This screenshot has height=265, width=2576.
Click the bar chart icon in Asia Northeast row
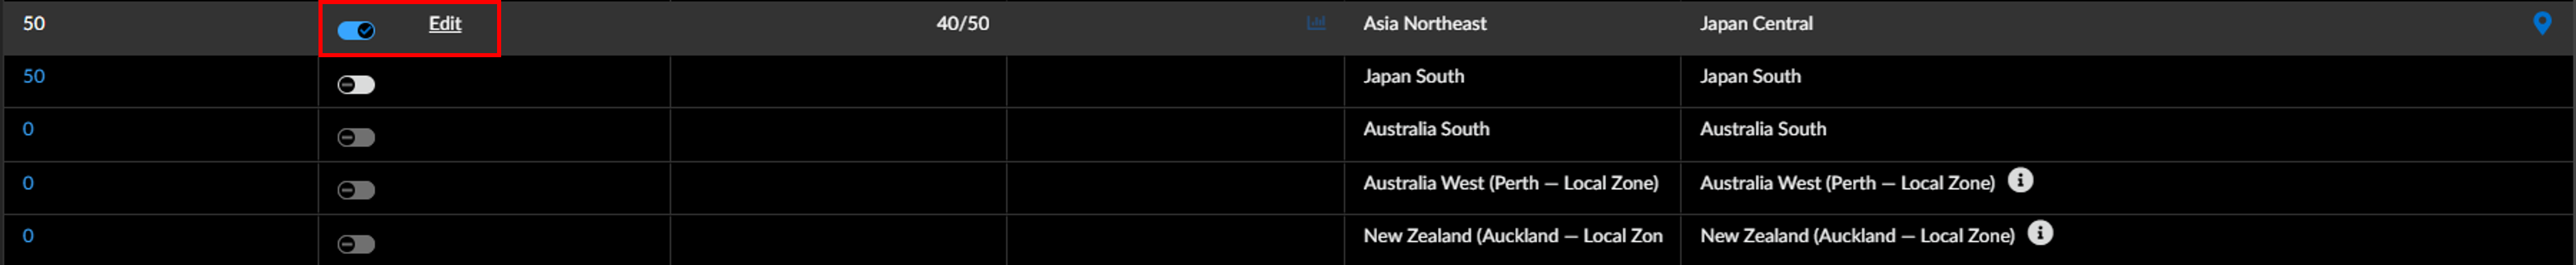1316,23
